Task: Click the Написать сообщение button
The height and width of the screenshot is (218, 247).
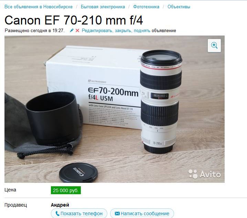Action: click(x=142, y=214)
